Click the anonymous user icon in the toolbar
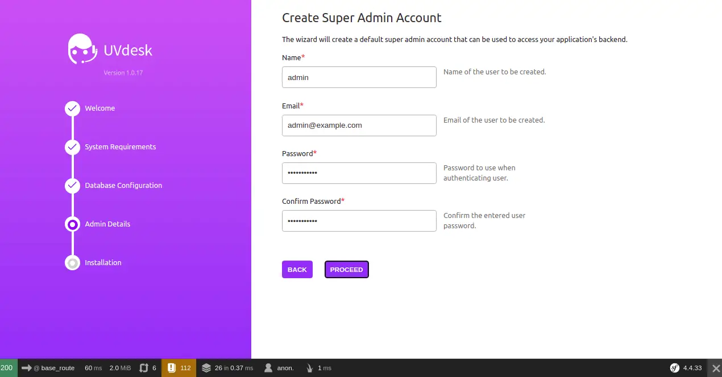Screen dimensions: 722x377 [268, 368]
